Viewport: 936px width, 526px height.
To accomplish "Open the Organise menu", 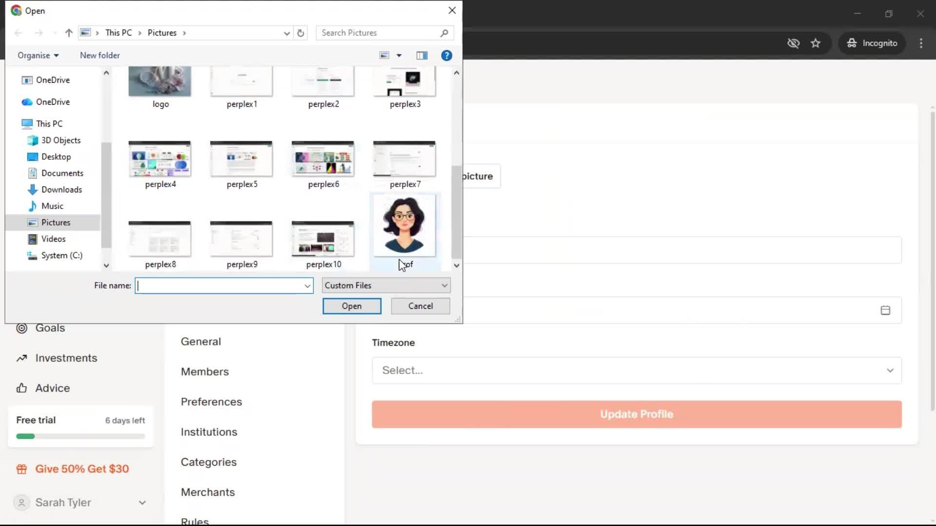I will (38, 56).
